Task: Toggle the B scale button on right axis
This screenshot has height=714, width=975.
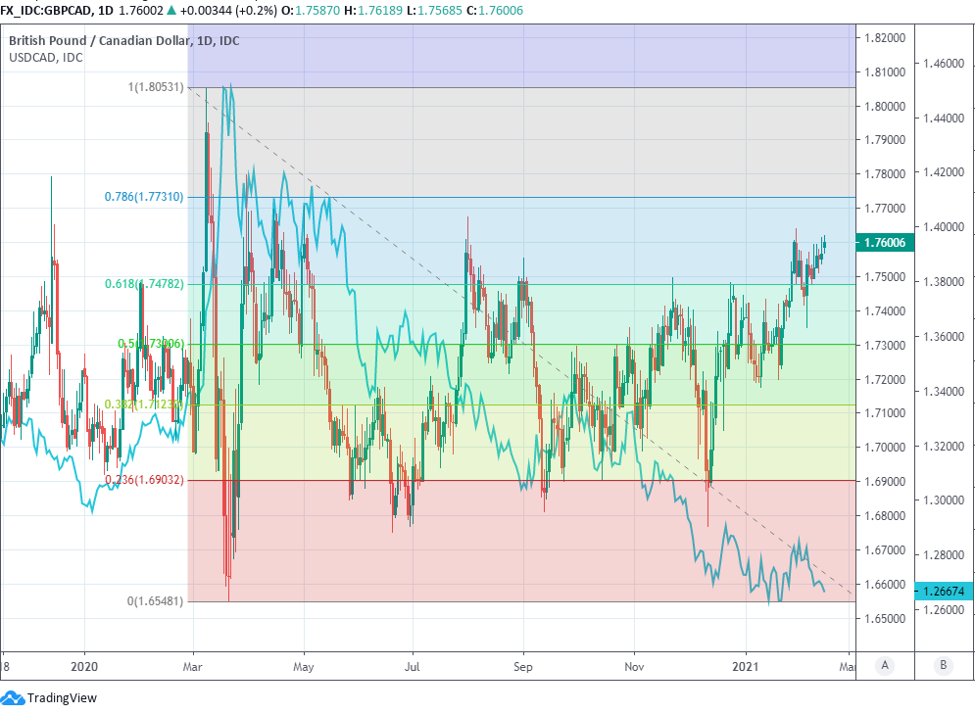Action: click(943, 665)
